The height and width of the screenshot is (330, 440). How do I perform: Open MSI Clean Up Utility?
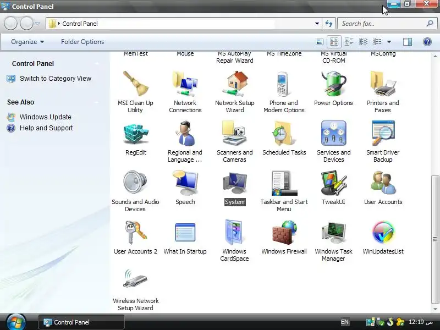[135, 92]
